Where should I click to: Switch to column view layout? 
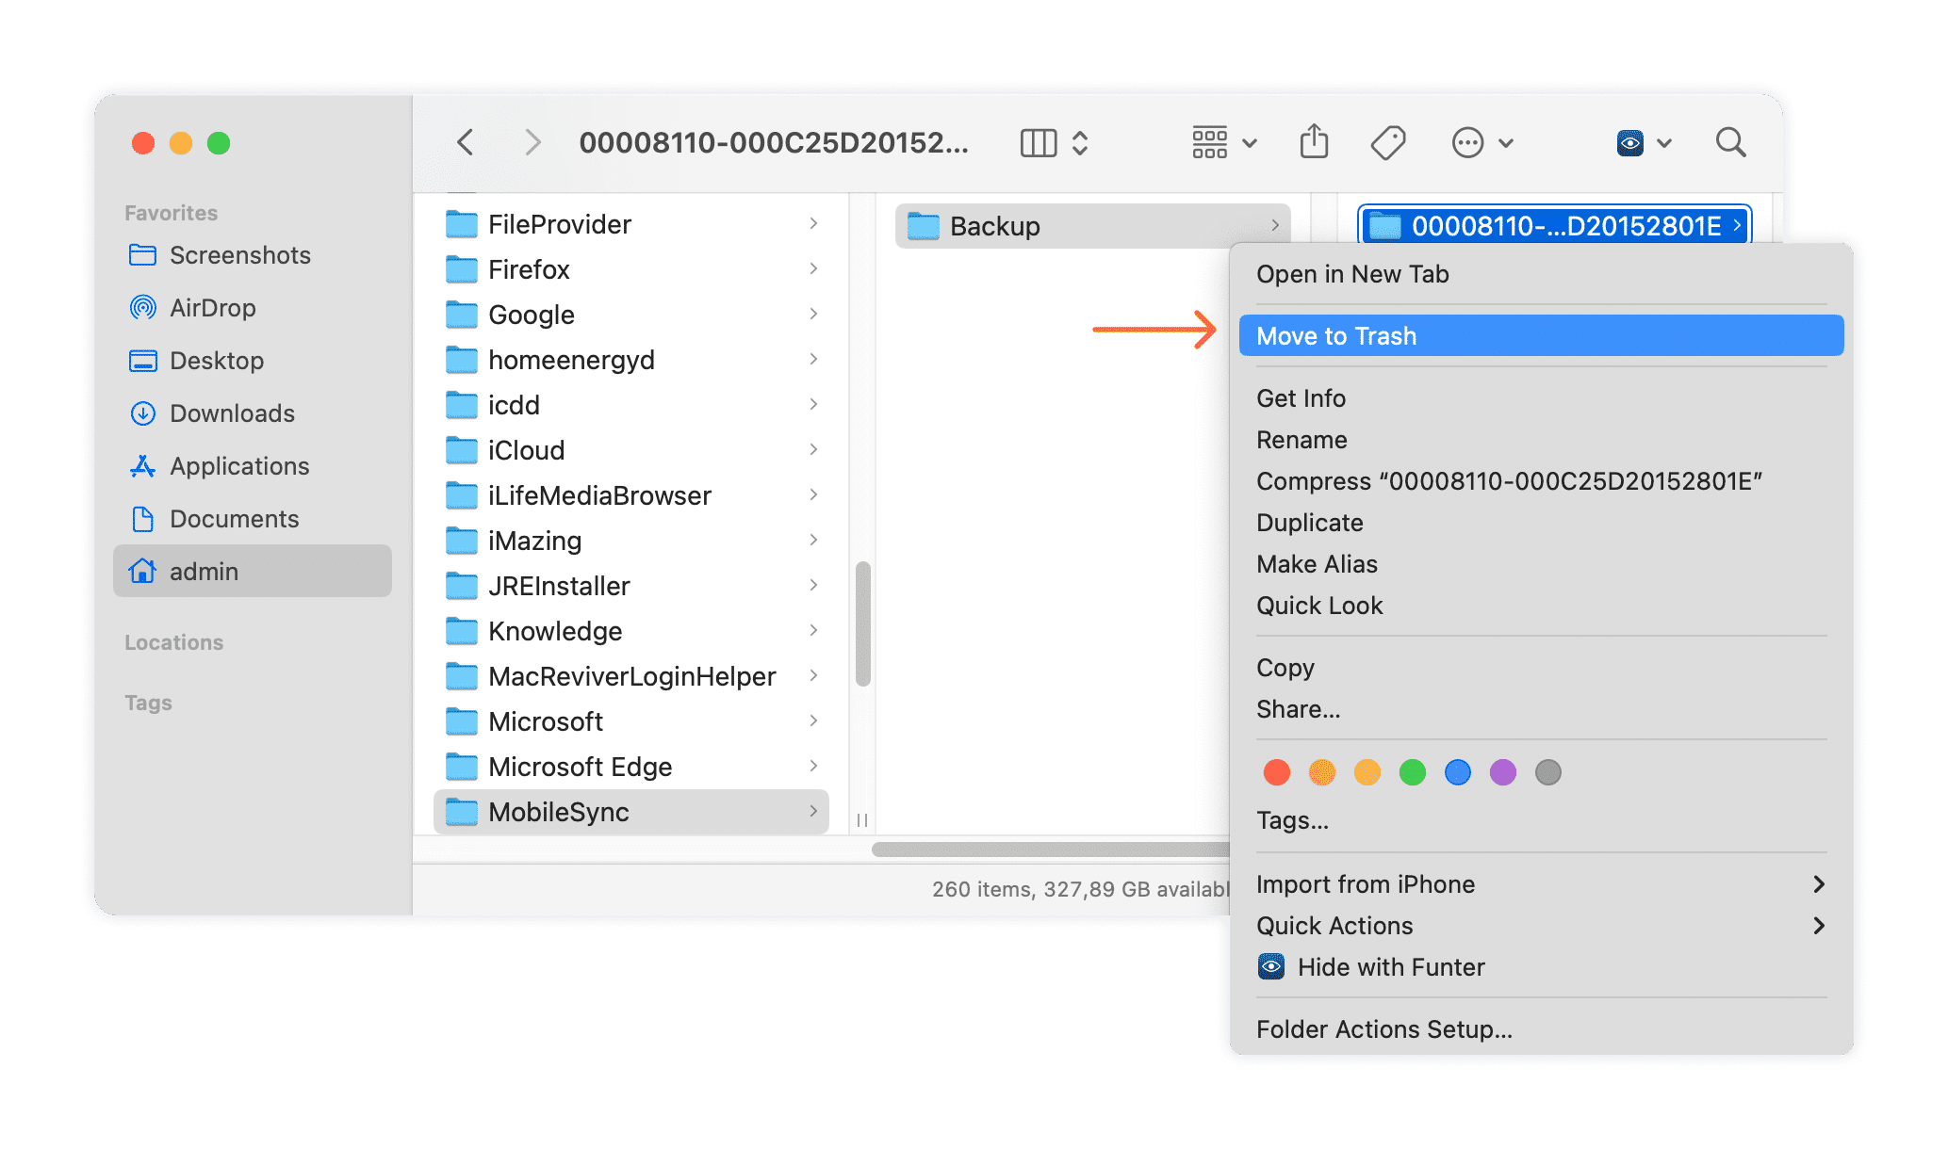pos(1038,142)
